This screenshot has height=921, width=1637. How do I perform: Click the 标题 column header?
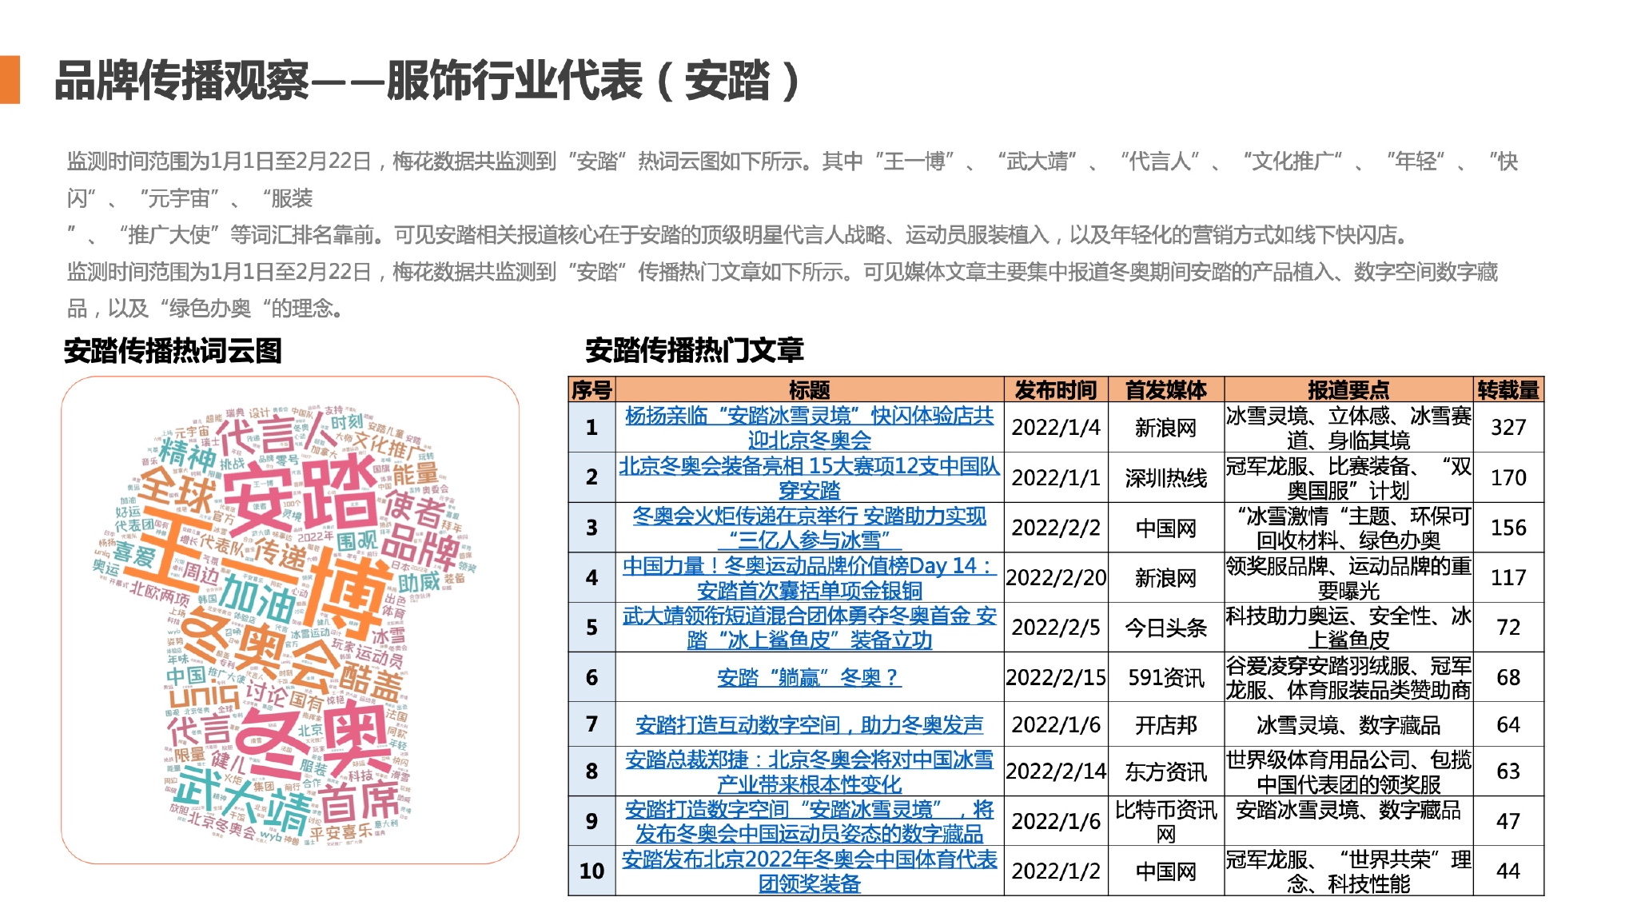point(809,390)
